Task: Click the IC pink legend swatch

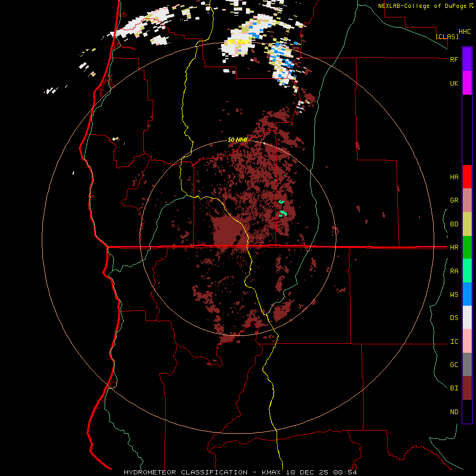Action: click(467, 341)
